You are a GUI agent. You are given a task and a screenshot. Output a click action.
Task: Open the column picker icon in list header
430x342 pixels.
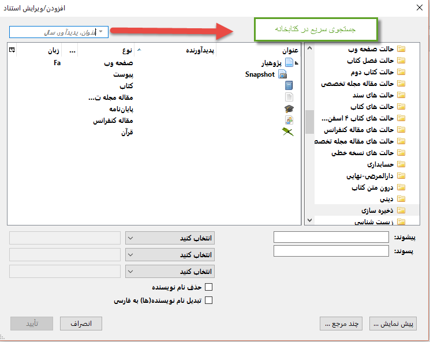click(12, 51)
